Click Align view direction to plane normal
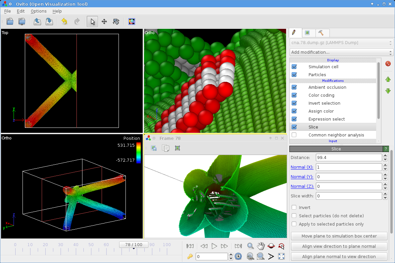The image size is (395, 263). tap(339, 246)
